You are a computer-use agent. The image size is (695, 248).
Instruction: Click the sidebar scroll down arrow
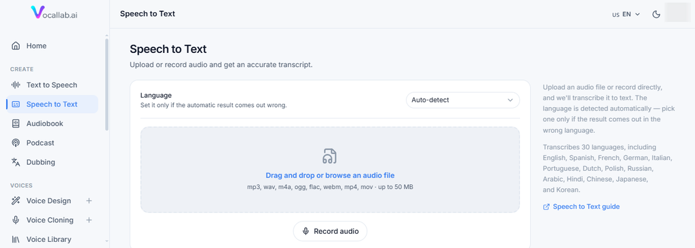tap(107, 241)
